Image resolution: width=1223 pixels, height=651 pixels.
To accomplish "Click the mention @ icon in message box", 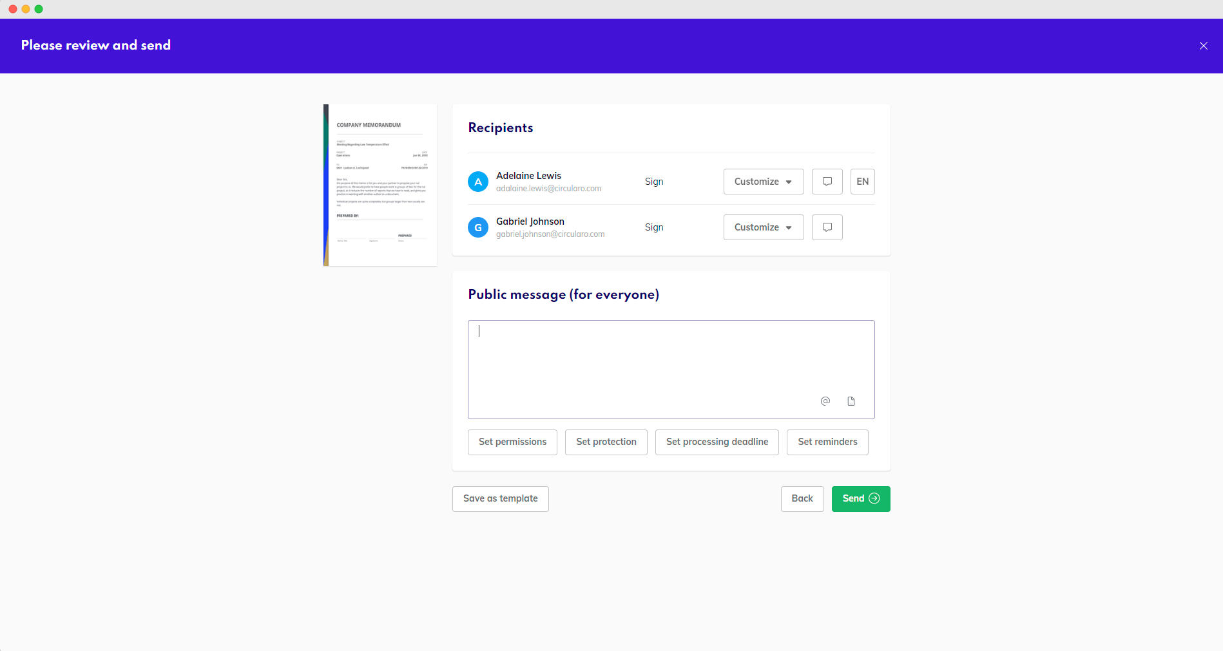I will coord(825,401).
